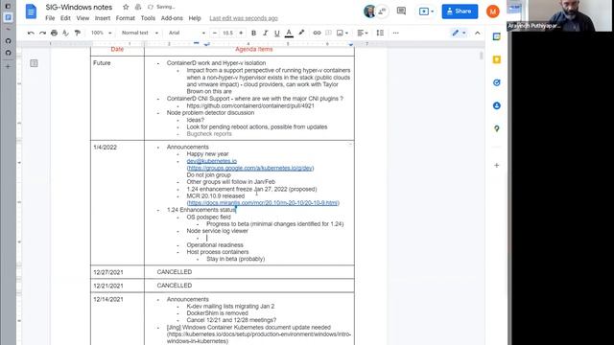The height and width of the screenshot is (345, 614).
Task: Open the Google Docs home icon
Action: pyautogui.click(x=31, y=11)
